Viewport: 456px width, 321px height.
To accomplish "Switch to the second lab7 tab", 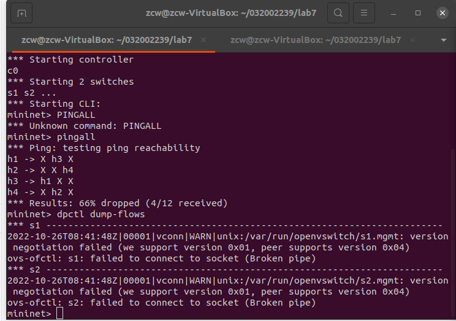I will [315, 40].
